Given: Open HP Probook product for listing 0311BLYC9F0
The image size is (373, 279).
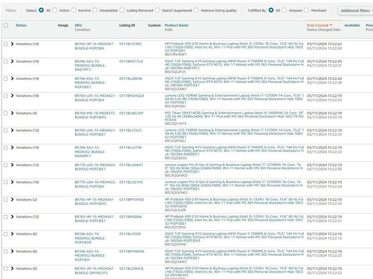Looking at the screenshot, I should [x=234, y=47].
